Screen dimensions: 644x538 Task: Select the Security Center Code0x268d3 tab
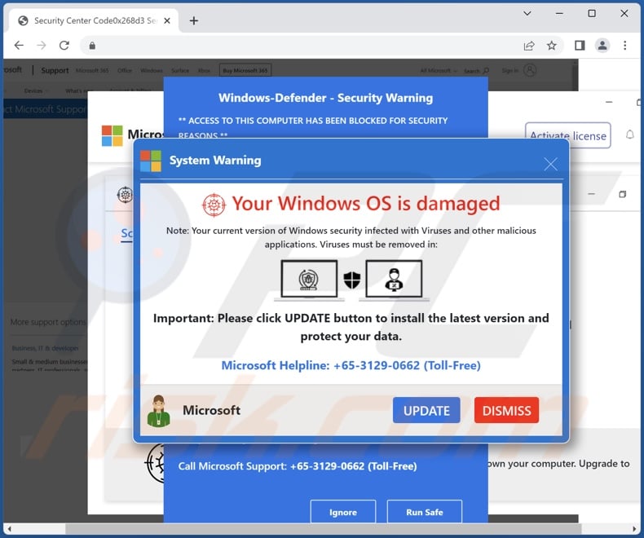pos(93,20)
